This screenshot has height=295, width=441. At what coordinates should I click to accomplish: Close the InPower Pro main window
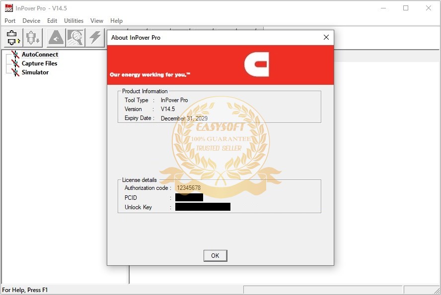click(429, 8)
